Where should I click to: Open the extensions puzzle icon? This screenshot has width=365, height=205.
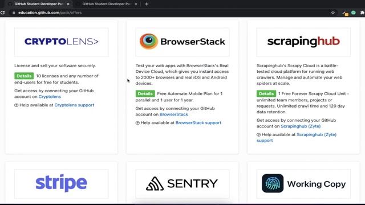click(x=362, y=13)
